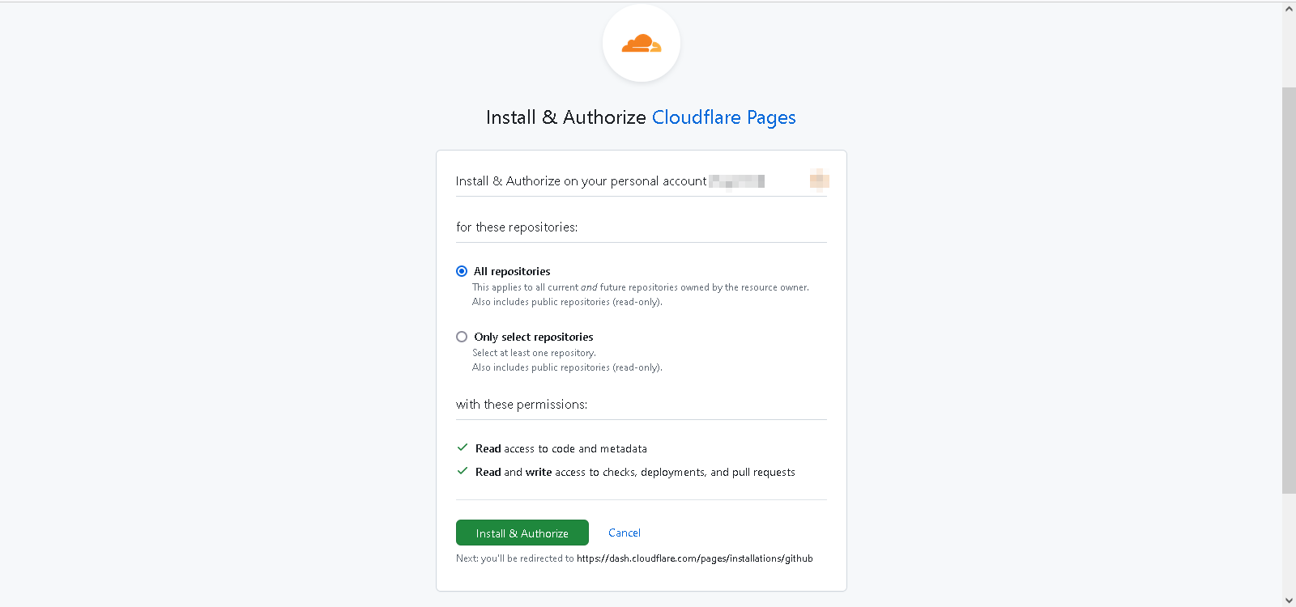Open the Cloudflare Pages link in the heading
1296x607 pixels.
(x=723, y=117)
